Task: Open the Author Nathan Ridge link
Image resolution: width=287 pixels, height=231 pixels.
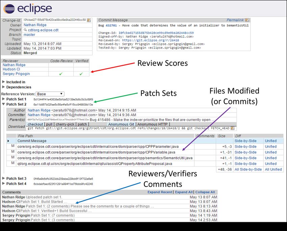Action: point(39,110)
